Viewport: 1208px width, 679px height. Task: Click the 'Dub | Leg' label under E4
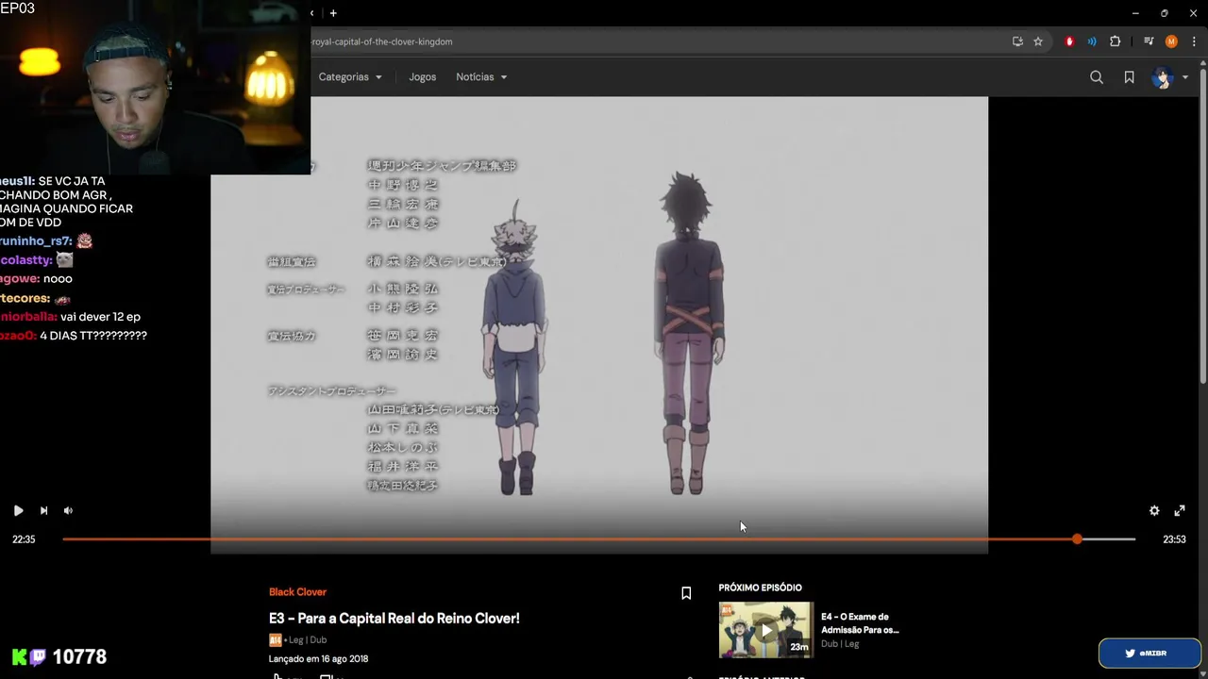840,644
